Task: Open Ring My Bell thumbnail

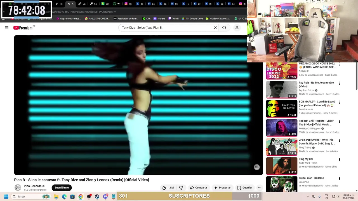Action: (x=282, y=166)
